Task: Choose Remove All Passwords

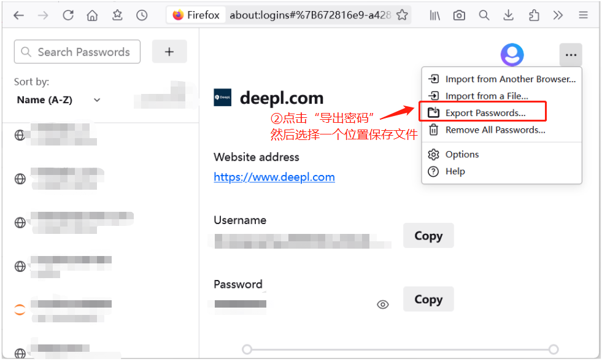Action: click(x=502, y=130)
